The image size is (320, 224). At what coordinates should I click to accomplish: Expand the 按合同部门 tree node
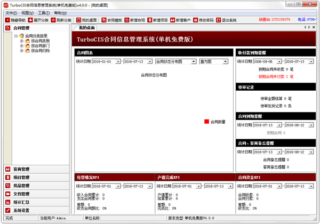coord(22,46)
